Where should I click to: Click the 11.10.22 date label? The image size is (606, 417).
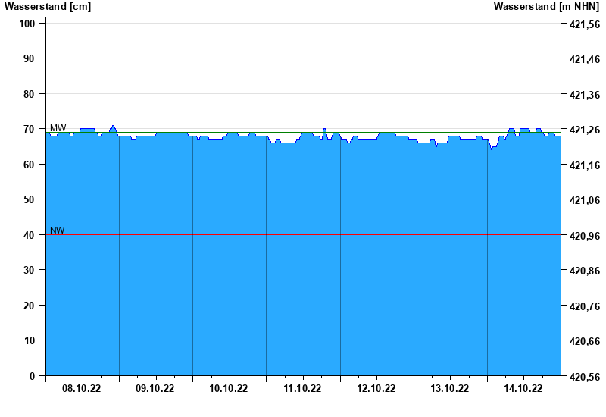(x=302, y=389)
